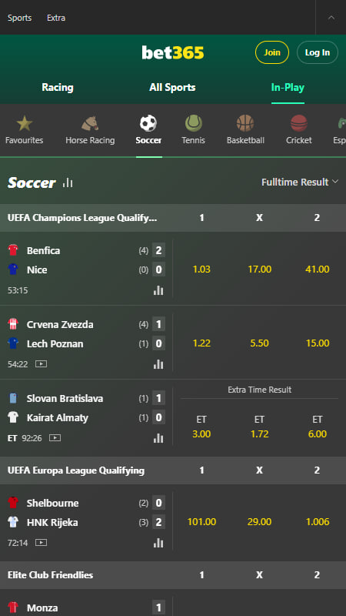Switch to the Racing tab
Viewport: 346px width, 616px height.
[x=58, y=87]
